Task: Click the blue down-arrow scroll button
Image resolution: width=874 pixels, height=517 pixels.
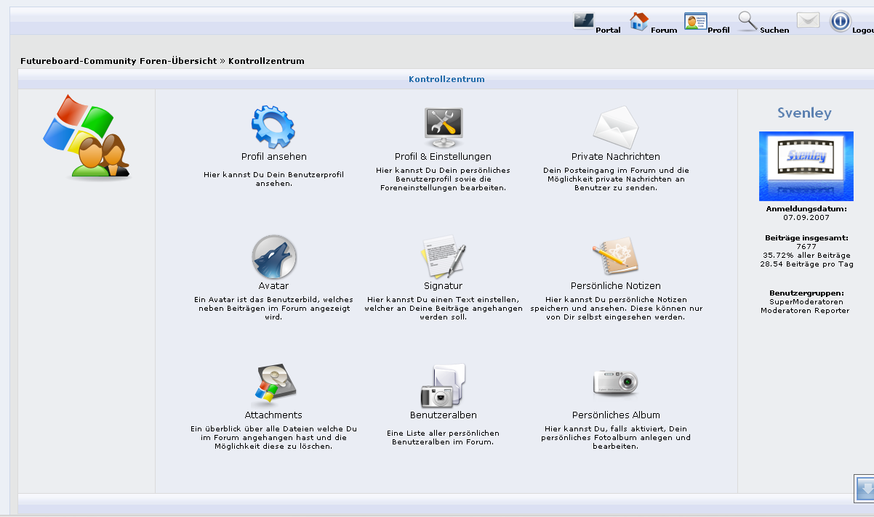Action: click(865, 488)
